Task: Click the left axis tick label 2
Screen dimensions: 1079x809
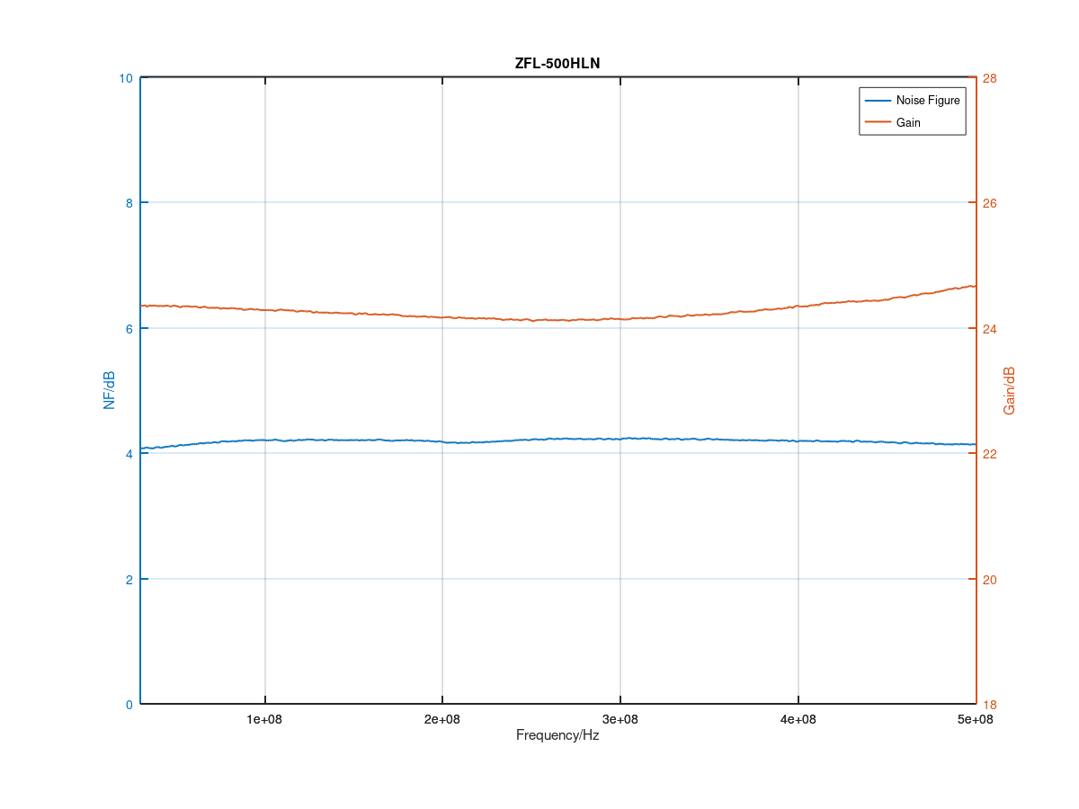Action: pos(129,580)
